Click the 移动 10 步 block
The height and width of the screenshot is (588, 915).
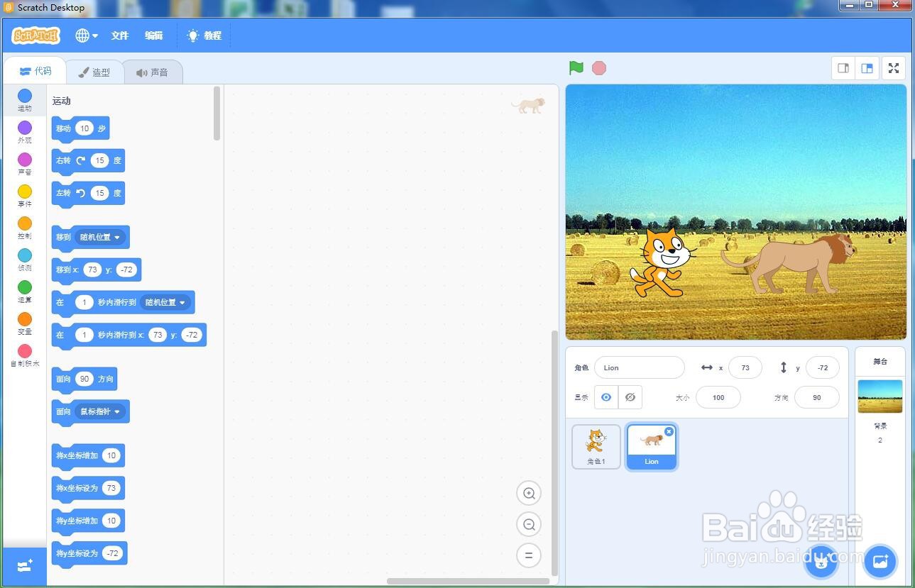[80, 129]
